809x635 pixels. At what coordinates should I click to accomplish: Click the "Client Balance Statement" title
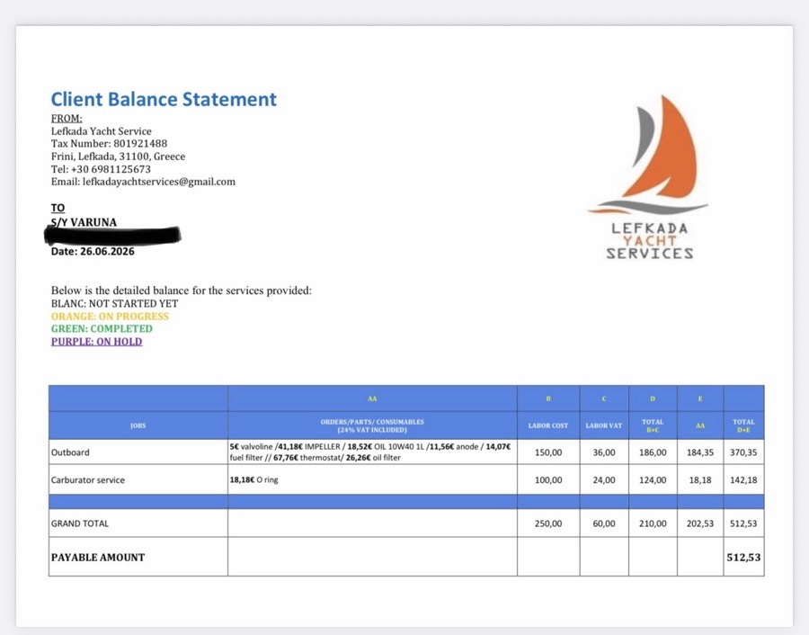164,99
